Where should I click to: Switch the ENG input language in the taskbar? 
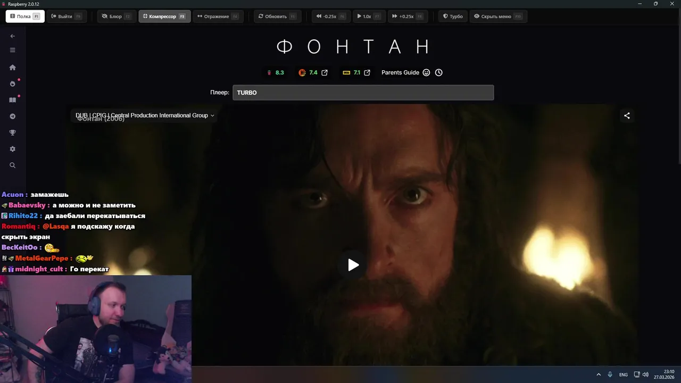pyautogui.click(x=624, y=374)
